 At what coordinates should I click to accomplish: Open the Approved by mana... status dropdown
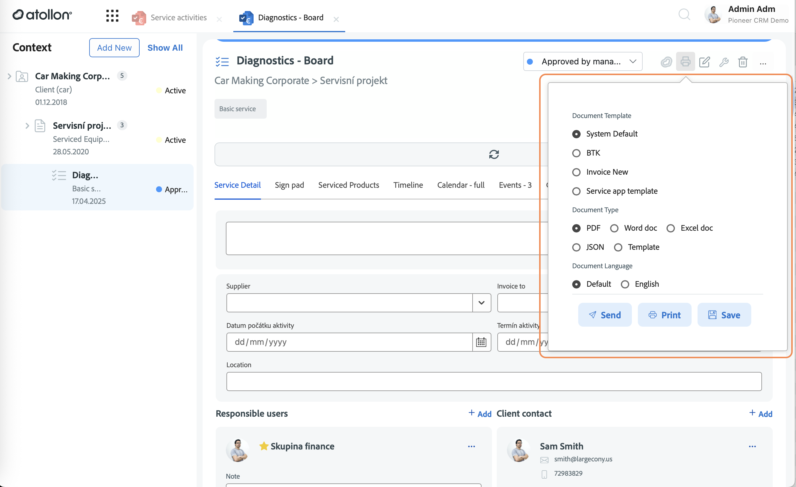point(582,61)
